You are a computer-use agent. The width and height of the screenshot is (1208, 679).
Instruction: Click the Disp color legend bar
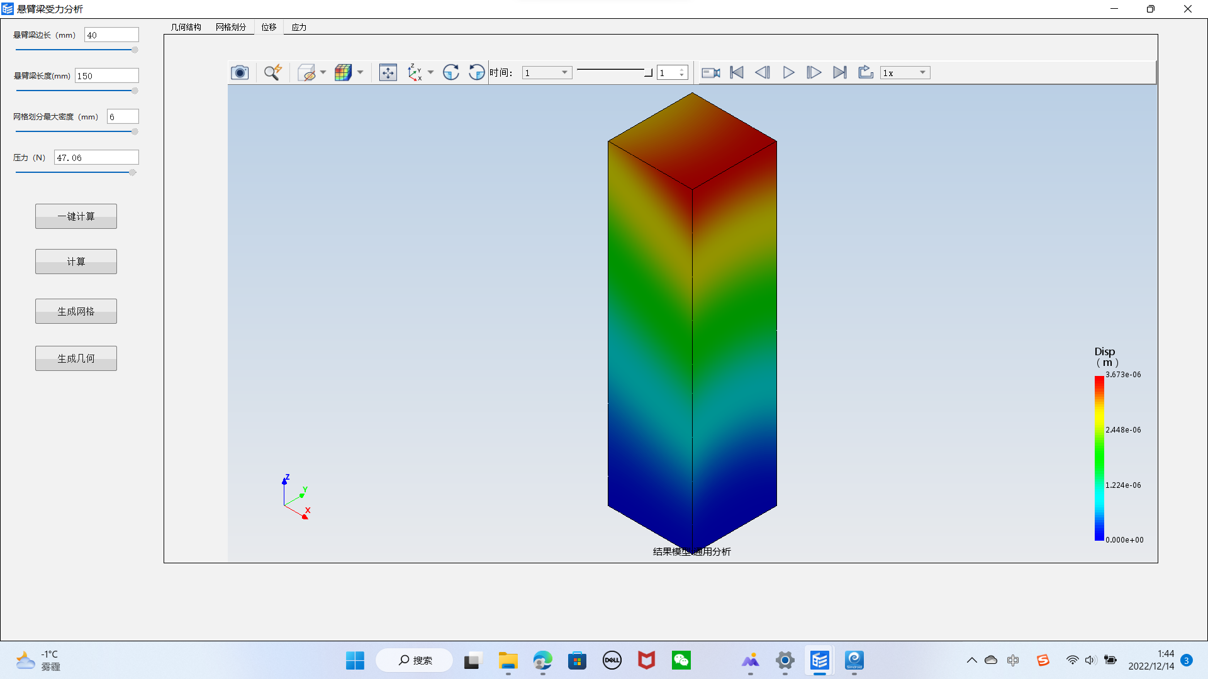coord(1099,458)
